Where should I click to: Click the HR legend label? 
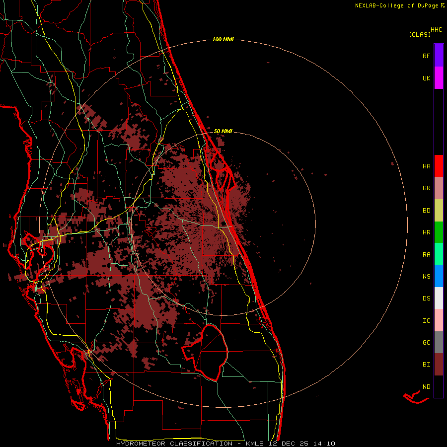(426, 232)
